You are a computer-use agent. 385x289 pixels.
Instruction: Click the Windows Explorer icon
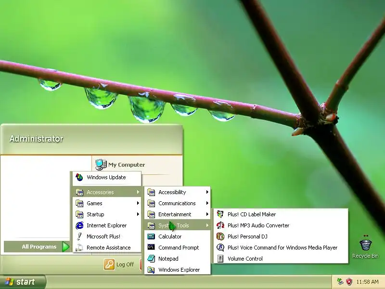click(151, 270)
